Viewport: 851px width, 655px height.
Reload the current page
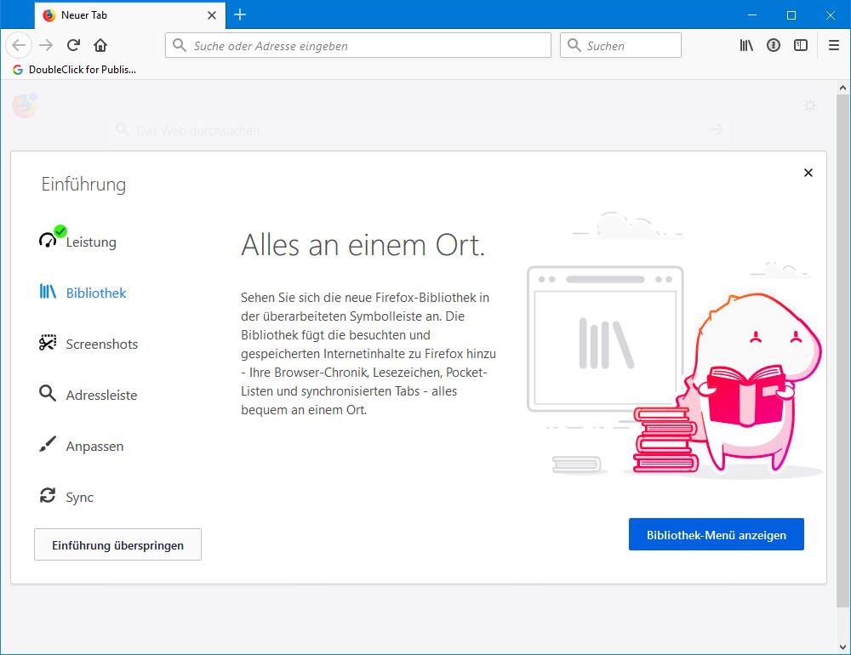(x=73, y=45)
